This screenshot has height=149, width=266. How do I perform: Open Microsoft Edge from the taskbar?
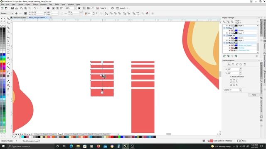click(71, 146)
